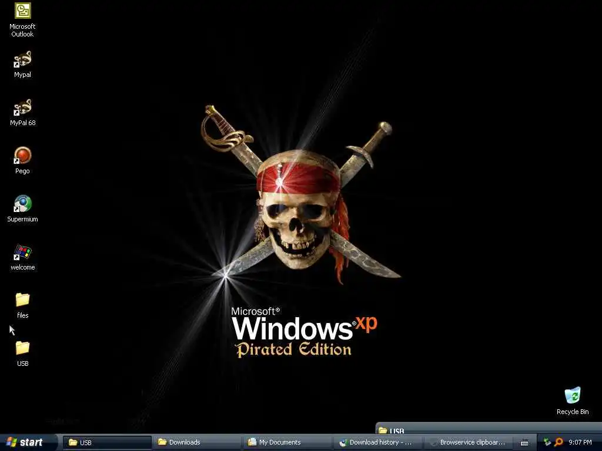
Task: Switch to USB taskbar window
Action: (x=107, y=443)
